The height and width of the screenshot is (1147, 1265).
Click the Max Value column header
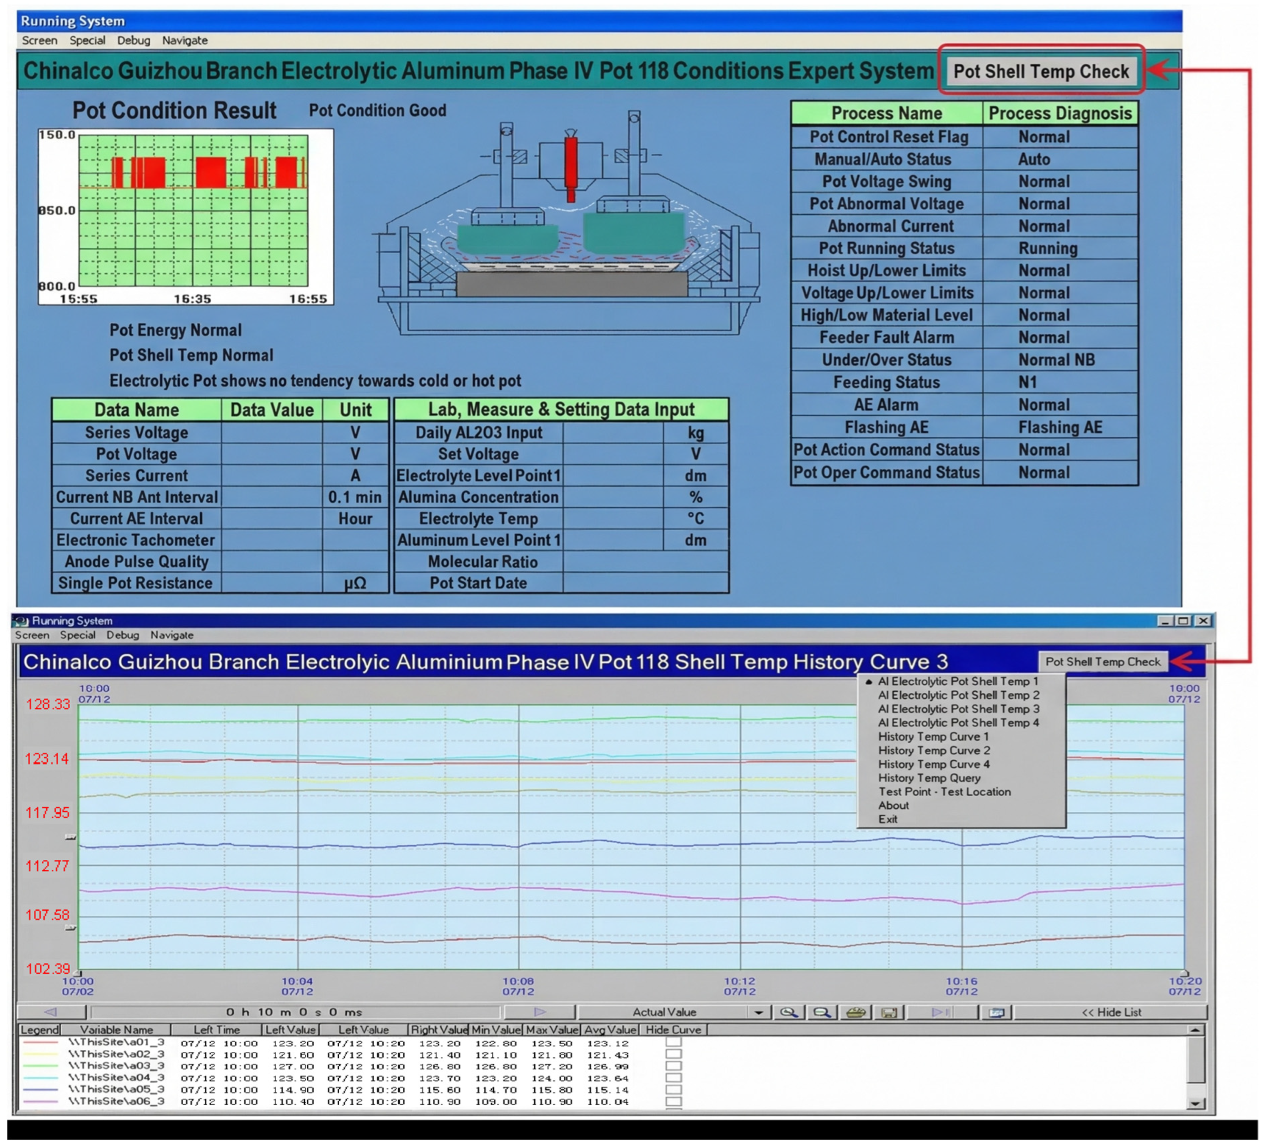[552, 1030]
